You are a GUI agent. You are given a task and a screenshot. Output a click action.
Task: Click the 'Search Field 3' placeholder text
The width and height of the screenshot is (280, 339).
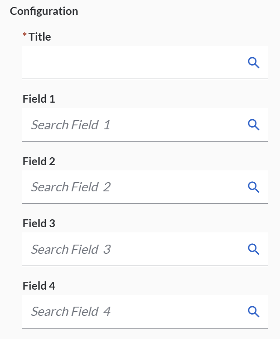(x=70, y=249)
